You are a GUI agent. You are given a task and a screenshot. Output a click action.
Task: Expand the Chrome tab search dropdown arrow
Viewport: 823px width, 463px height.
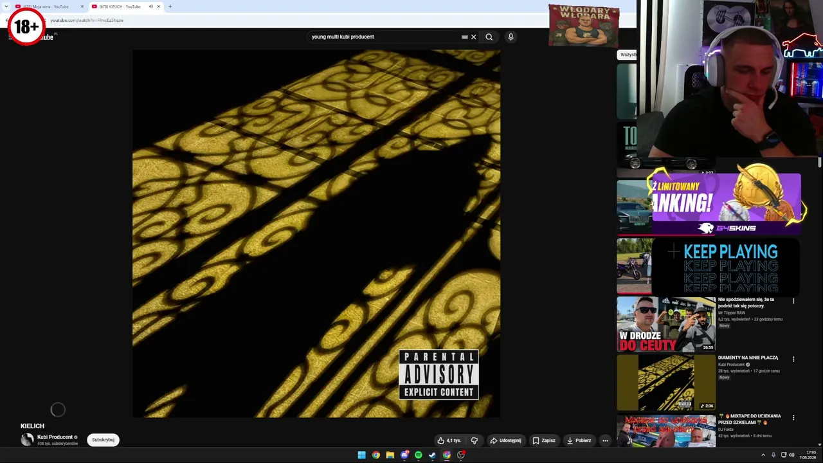8,6
